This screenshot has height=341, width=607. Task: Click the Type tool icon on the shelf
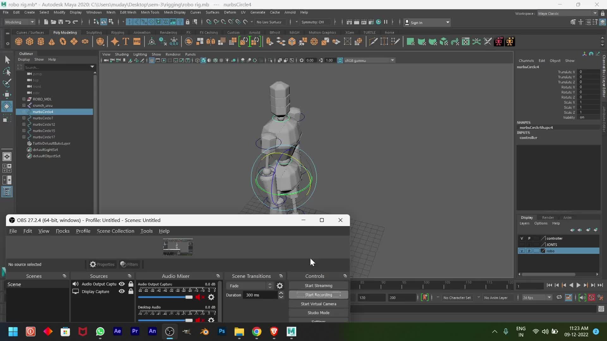click(125, 41)
